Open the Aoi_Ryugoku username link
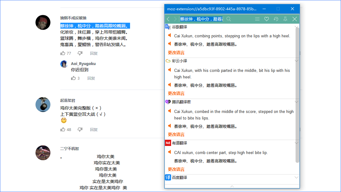Viewport: 341px width, 192px height. 83,63
